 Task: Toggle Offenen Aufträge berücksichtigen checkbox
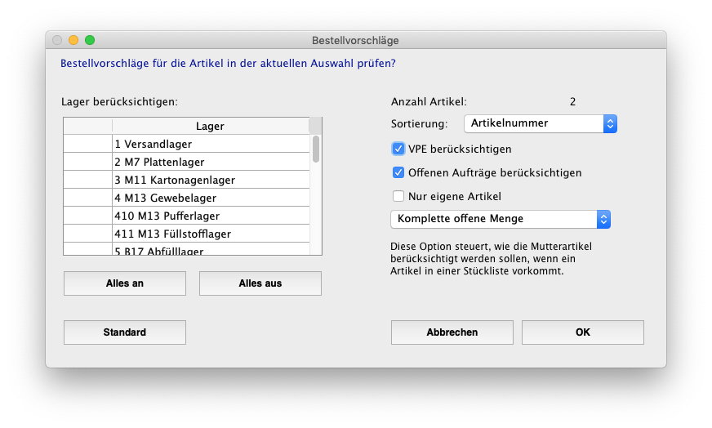coord(398,172)
